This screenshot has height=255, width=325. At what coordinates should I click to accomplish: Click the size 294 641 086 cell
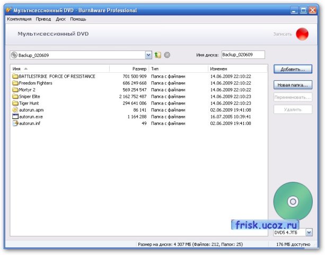tap(135, 103)
